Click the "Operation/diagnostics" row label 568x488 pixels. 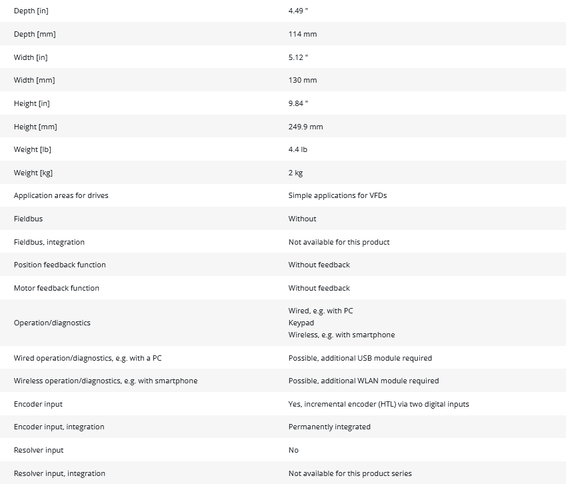coord(52,323)
